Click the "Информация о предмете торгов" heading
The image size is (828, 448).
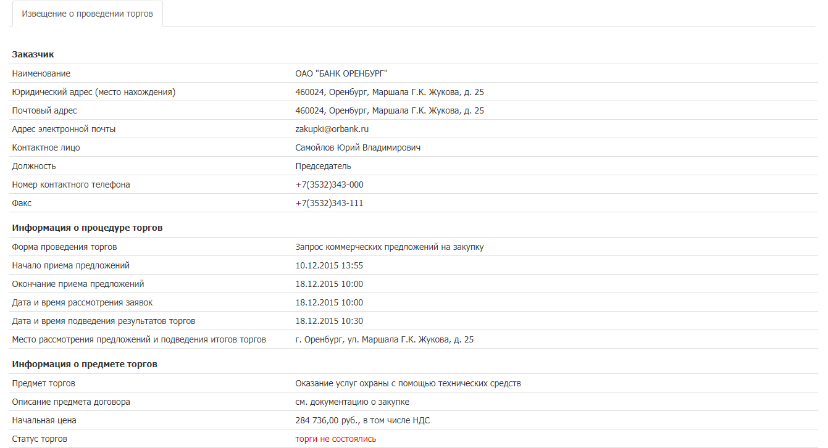pos(85,364)
